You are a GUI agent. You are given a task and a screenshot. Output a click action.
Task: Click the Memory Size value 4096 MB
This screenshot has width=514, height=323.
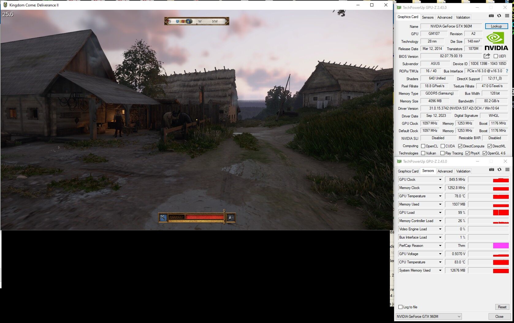435,101
